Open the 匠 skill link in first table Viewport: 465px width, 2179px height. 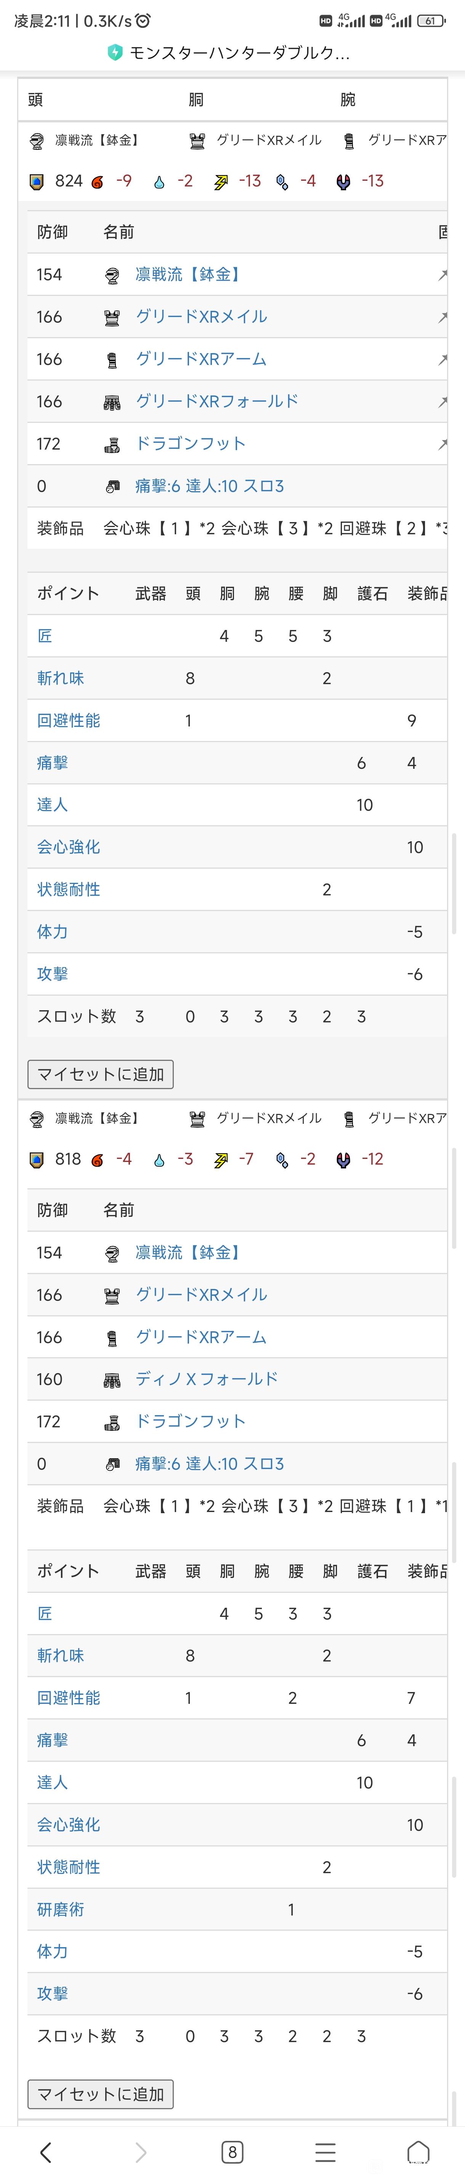click(45, 636)
